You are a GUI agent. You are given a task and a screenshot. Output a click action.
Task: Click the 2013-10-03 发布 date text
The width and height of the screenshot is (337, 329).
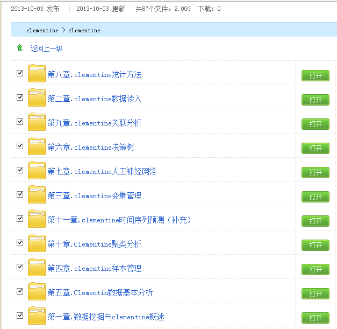[x=35, y=9]
